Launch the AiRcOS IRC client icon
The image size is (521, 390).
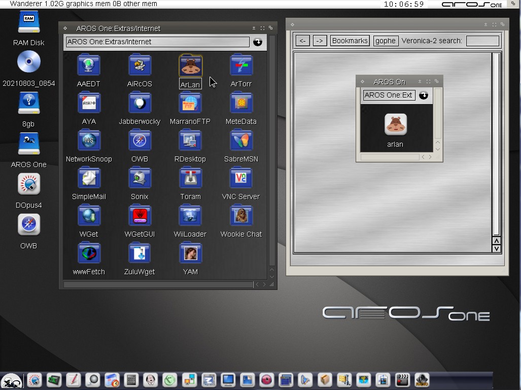(x=140, y=66)
